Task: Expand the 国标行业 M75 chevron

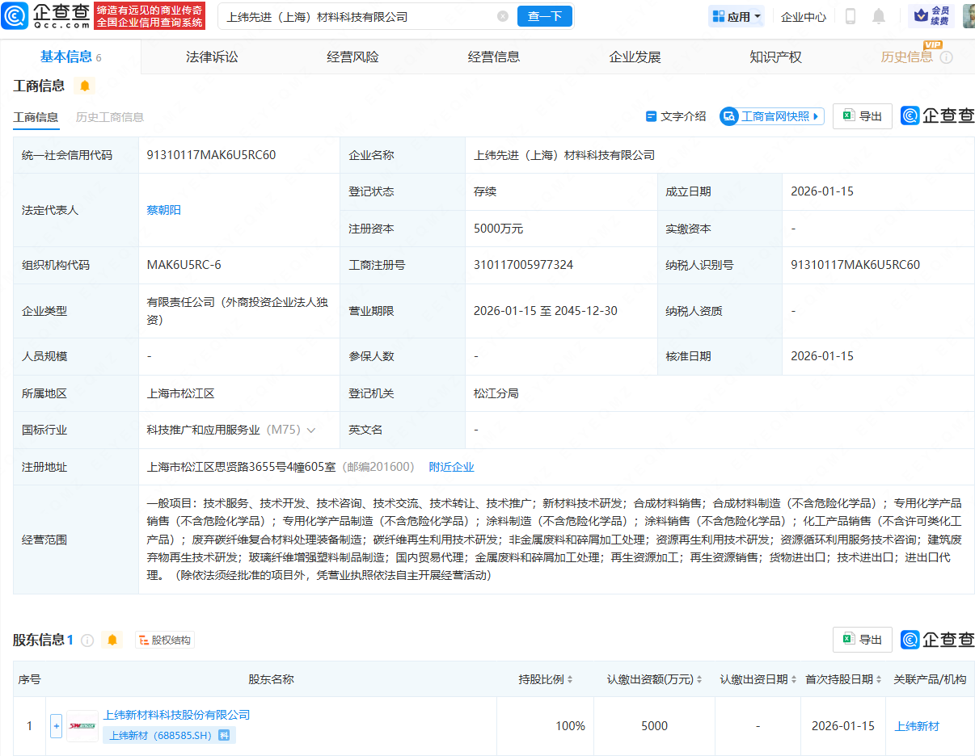Action: point(311,430)
